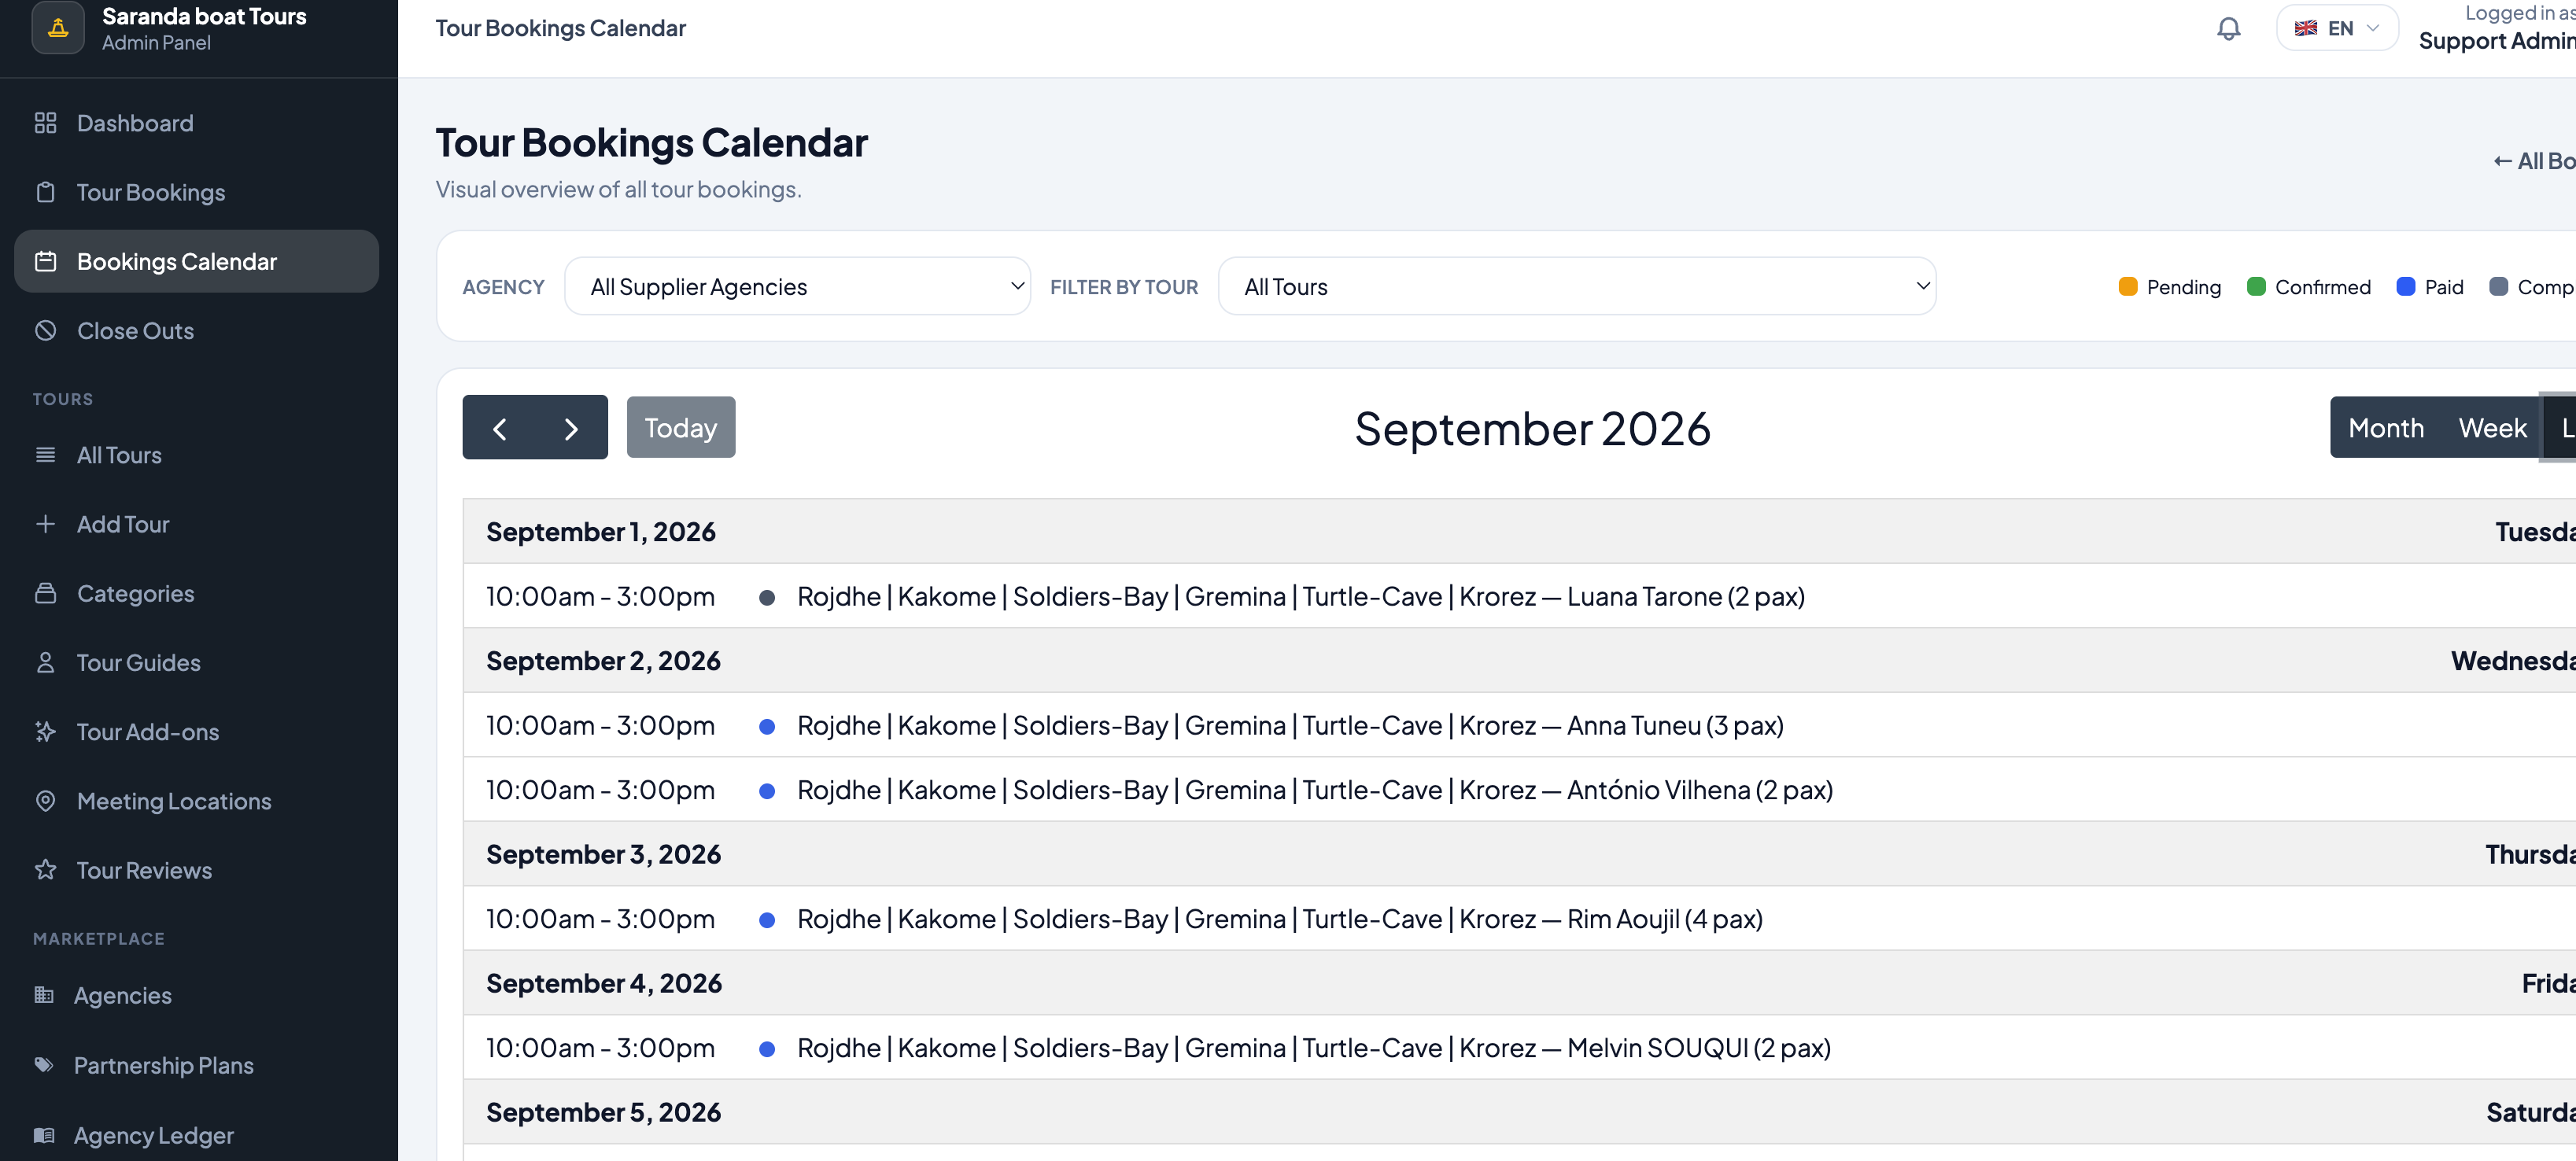Click the Tour Guides person icon
The height and width of the screenshot is (1161, 2576).
[x=45, y=662]
